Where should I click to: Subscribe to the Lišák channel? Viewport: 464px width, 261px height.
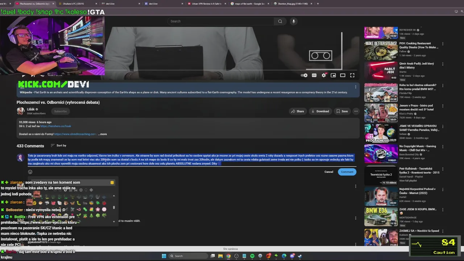tap(60, 111)
